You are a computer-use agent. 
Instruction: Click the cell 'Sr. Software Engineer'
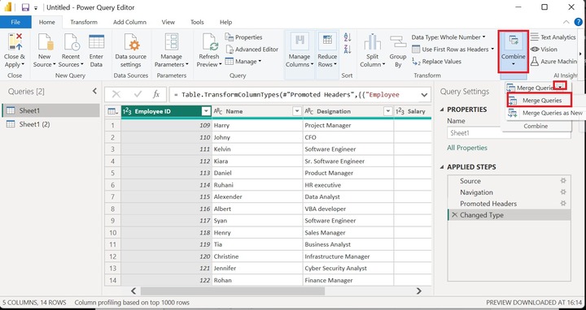coord(348,161)
